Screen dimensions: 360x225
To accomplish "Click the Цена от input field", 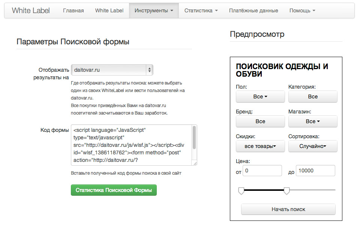I will click(262, 171).
